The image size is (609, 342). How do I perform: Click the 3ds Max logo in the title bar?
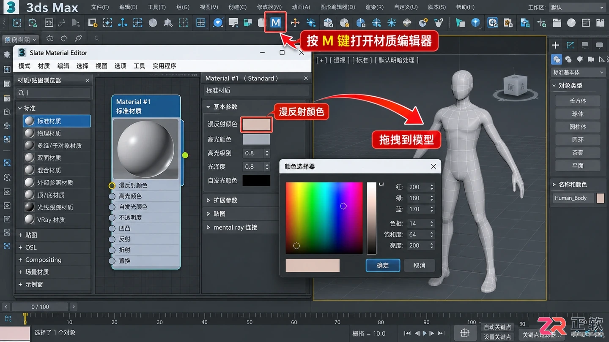(11, 7)
